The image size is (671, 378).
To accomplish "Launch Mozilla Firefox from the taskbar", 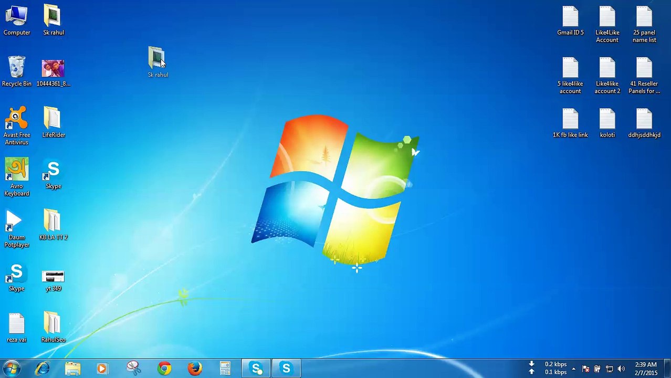I will pos(195,369).
